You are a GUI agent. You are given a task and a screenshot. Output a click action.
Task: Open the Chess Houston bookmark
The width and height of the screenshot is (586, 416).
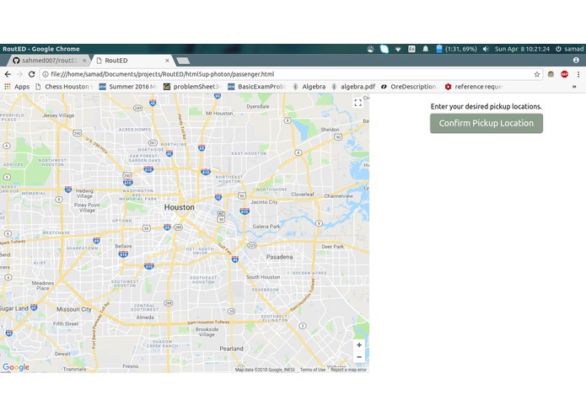tap(64, 87)
